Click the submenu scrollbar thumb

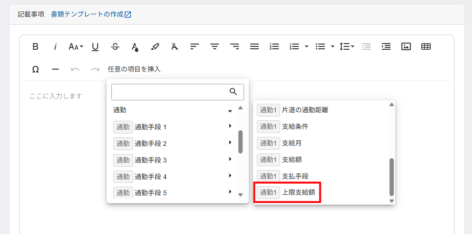391,177
